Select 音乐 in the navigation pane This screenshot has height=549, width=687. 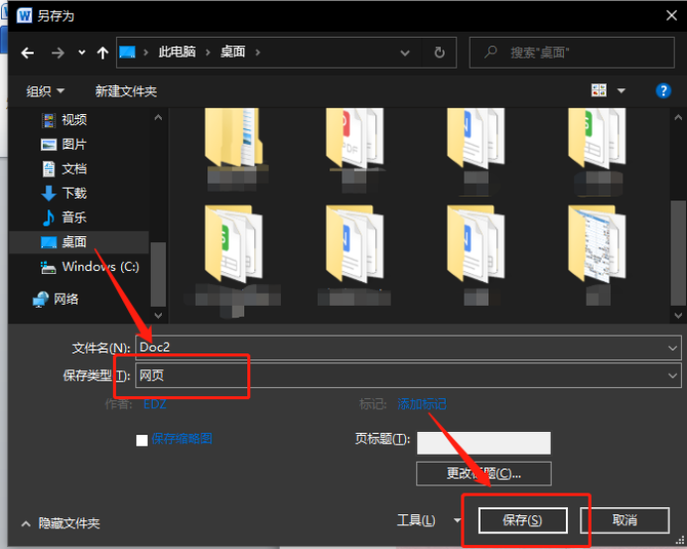[x=73, y=217]
